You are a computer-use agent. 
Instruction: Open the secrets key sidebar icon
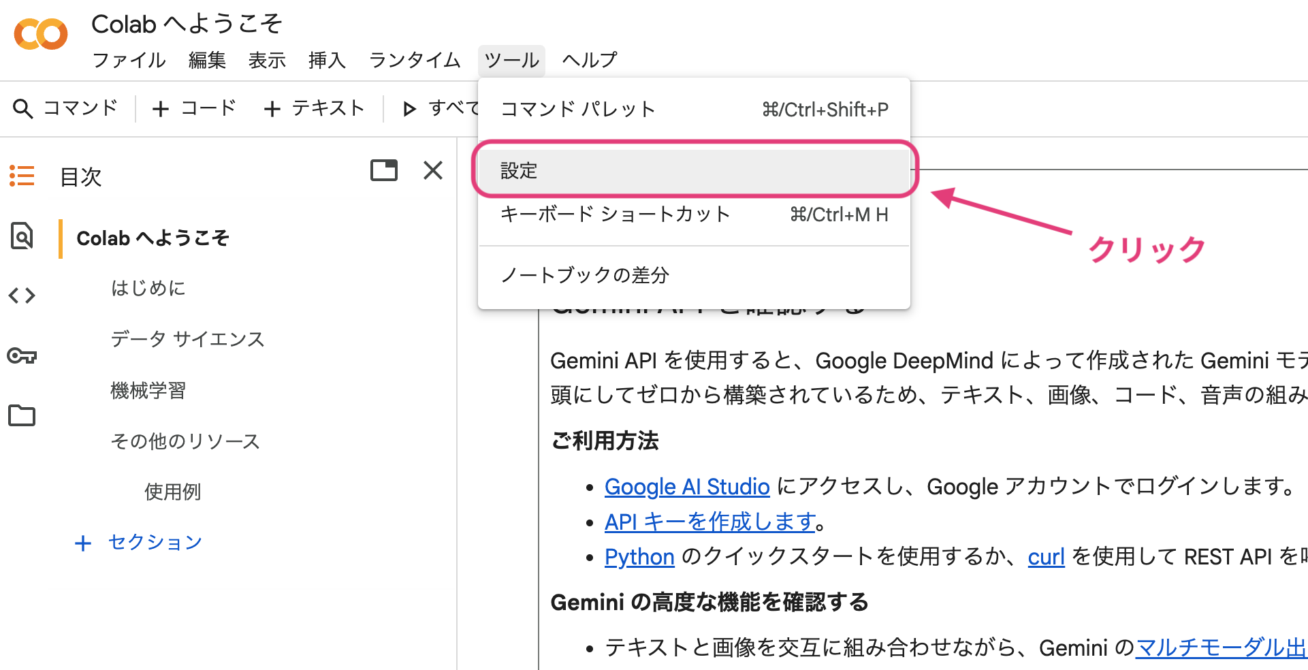22,355
